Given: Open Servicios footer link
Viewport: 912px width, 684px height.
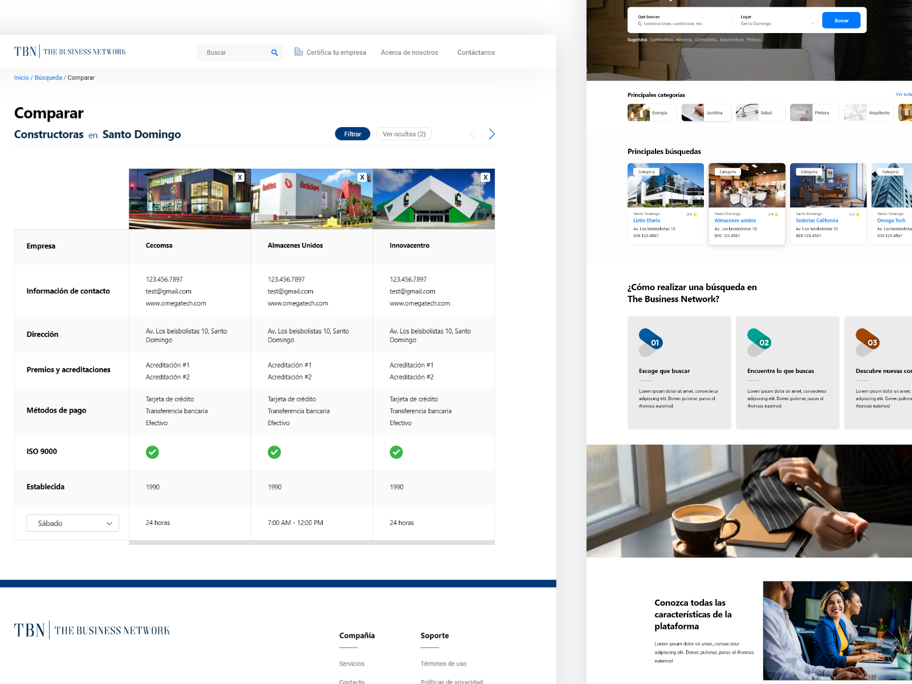Looking at the screenshot, I should click(352, 664).
